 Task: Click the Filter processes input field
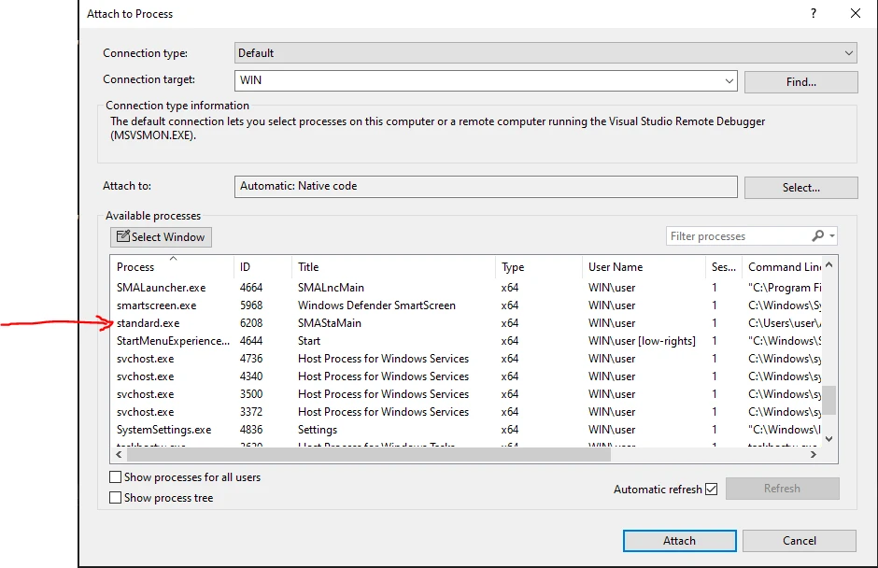pos(736,236)
